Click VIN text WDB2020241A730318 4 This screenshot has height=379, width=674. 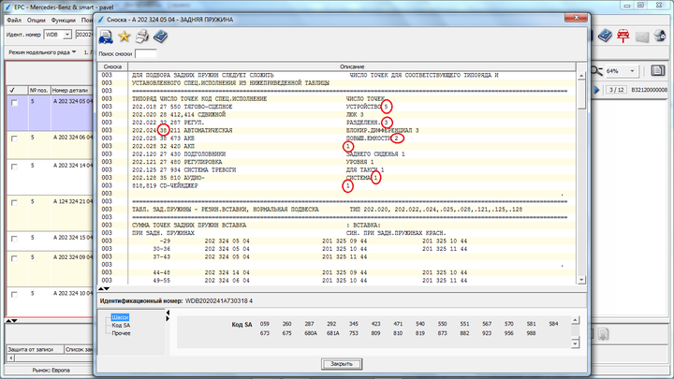(x=219, y=300)
